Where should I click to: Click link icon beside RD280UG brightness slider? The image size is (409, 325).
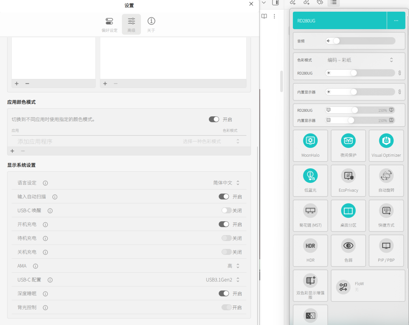pos(400,73)
